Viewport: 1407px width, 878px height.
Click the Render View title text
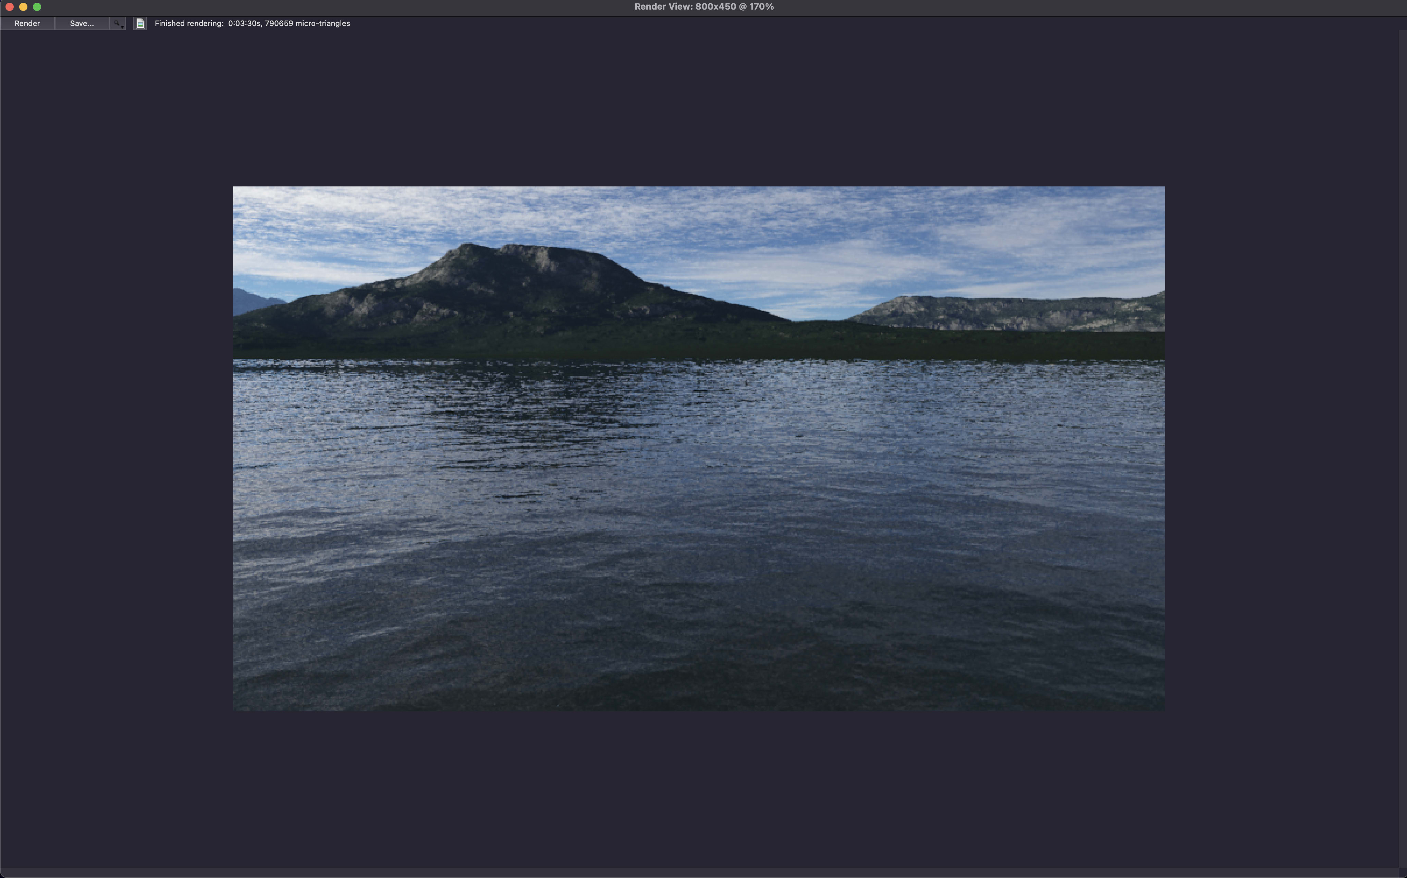coord(703,7)
